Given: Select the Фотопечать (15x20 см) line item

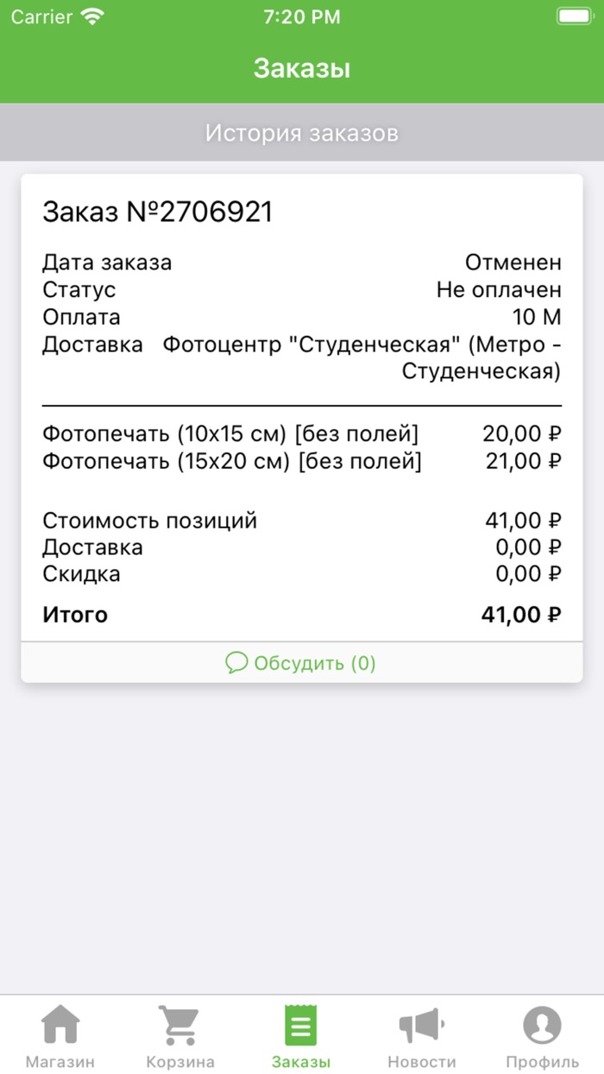Looking at the screenshot, I should 230,461.
